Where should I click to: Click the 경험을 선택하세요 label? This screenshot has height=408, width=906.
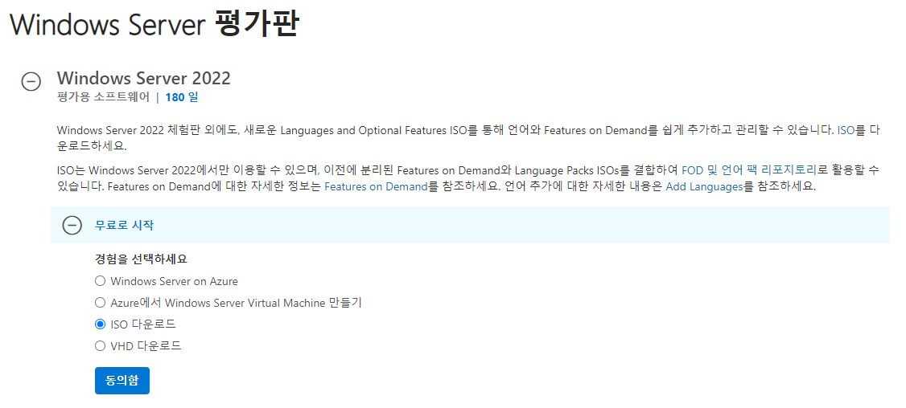(x=141, y=259)
